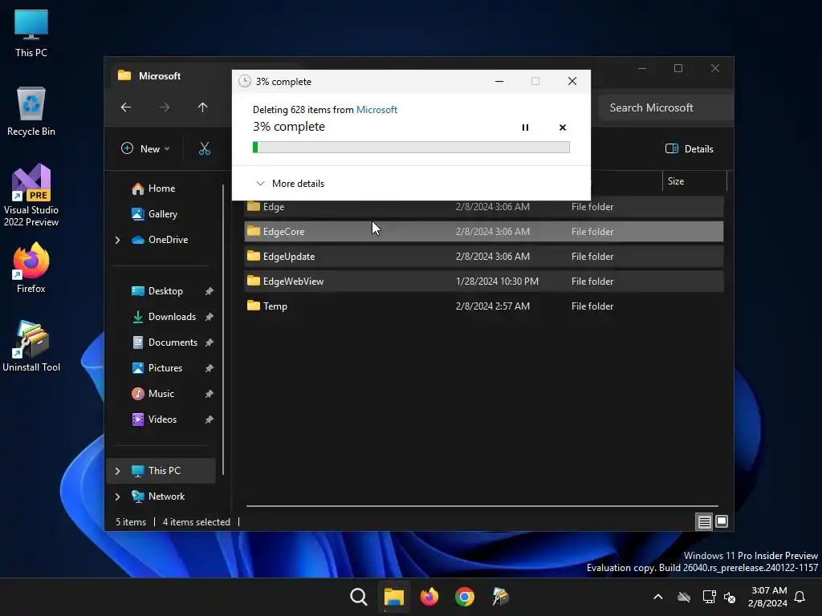Screen dimensions: 822x616
Task: Select the Edge folder row
Action: (x=484, y=207)
